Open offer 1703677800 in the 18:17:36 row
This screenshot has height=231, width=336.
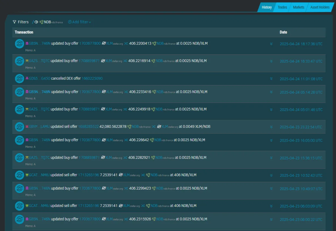tap(90, 43)
